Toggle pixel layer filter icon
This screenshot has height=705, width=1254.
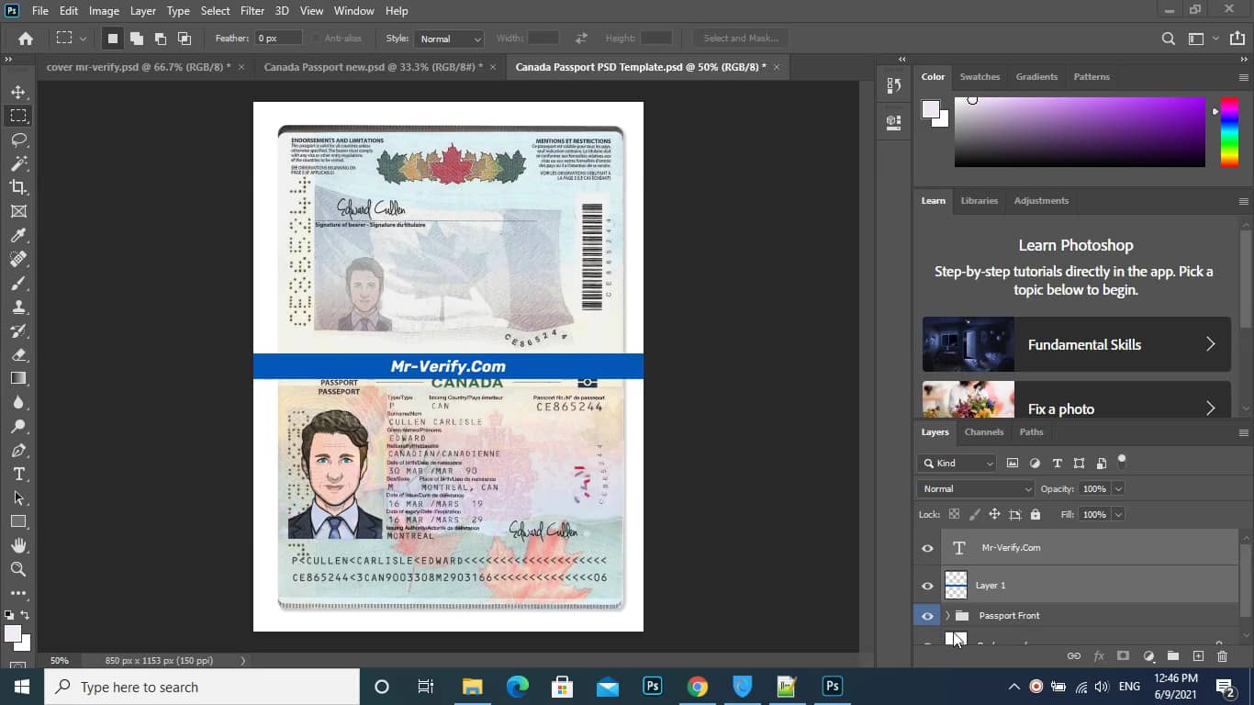point(1013,464)
